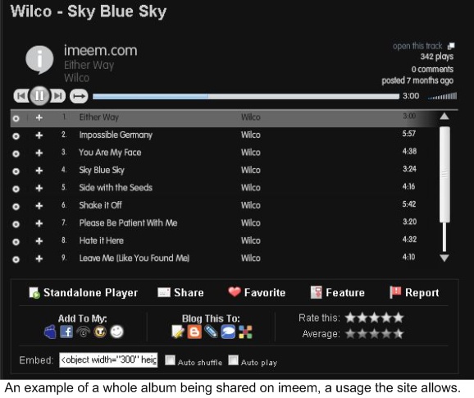Toggle the continuous play arrow button

click(79, 96)
